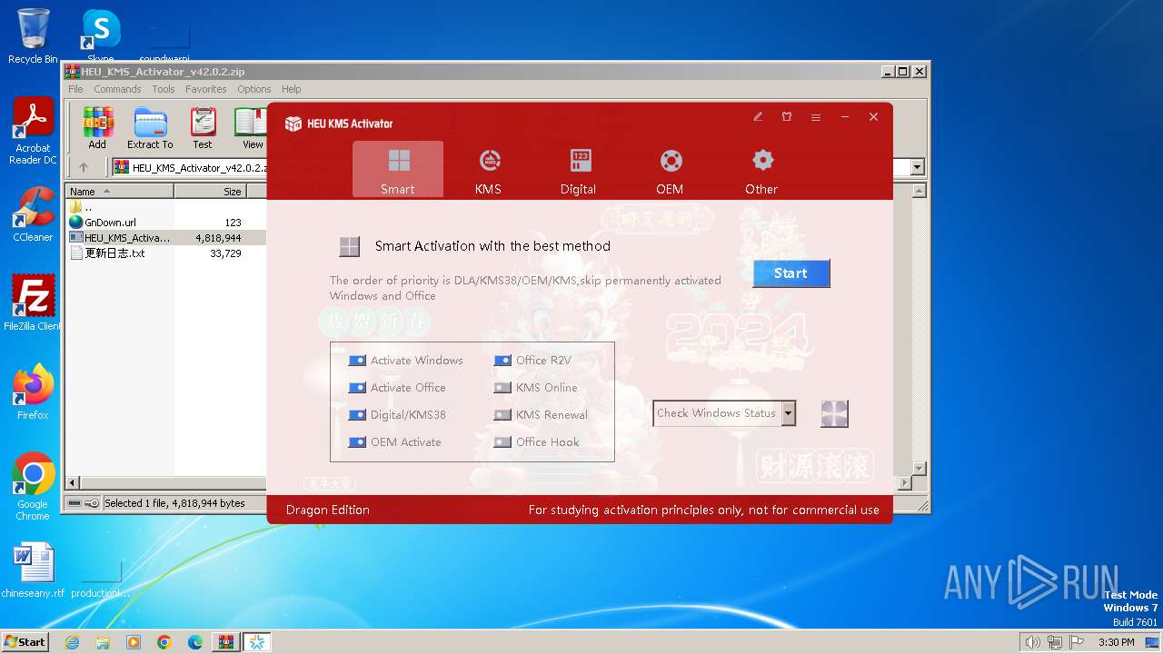Open the Google Chrome desktop icon
This screenshot has height=654, width=1163.
coord(33,487)
